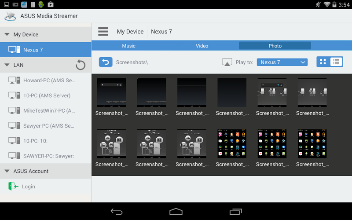Click the green Login door icon
352x220 pixels.
(x=13, y=186)
